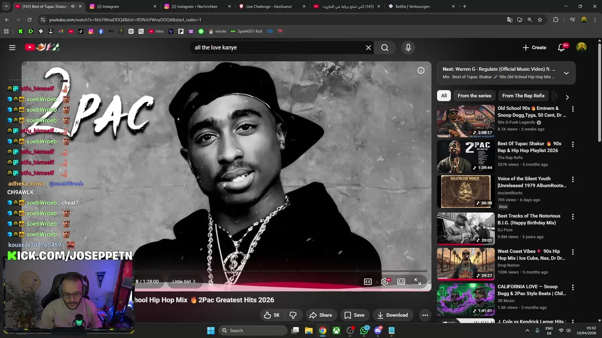
Task: Show hidden system tray icons
Action: pyautogui.click(x=527, y=330)
